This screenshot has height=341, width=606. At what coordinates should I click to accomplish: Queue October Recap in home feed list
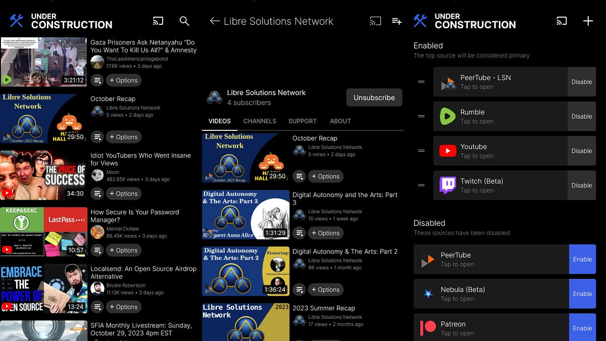(97, 136)
